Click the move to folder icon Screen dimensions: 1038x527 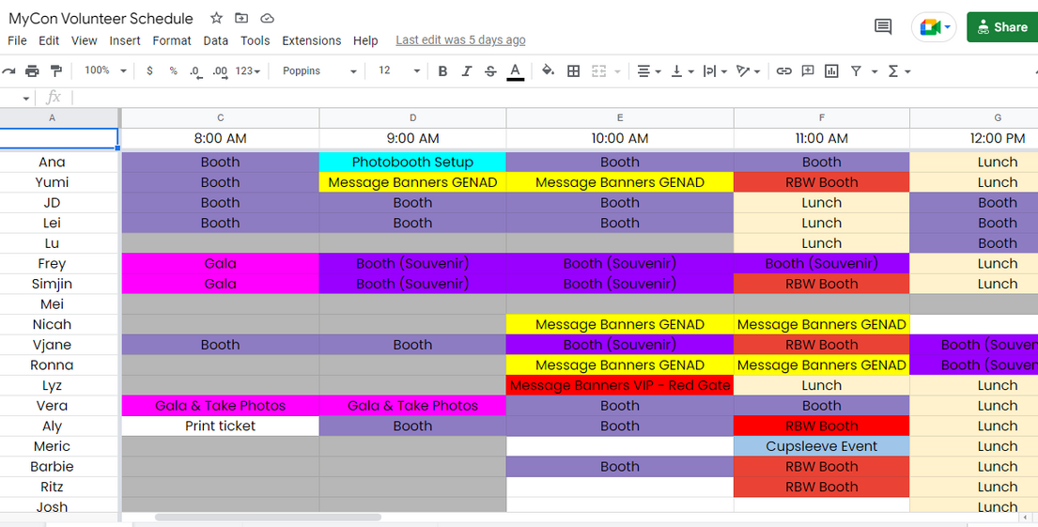[242, 19]
